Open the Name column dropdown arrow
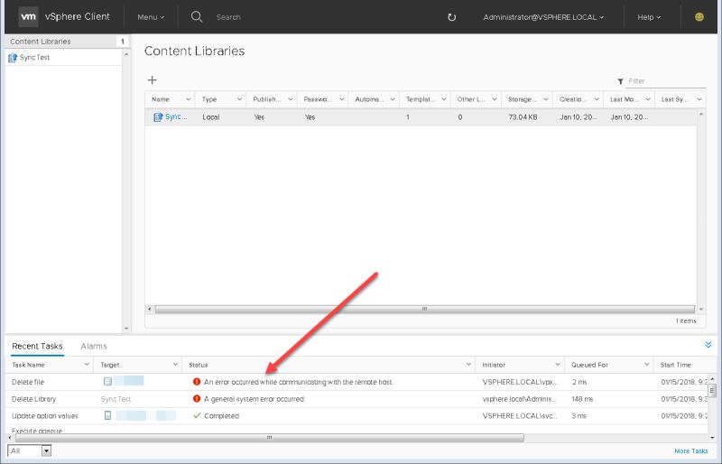 (x=189, y=99)
